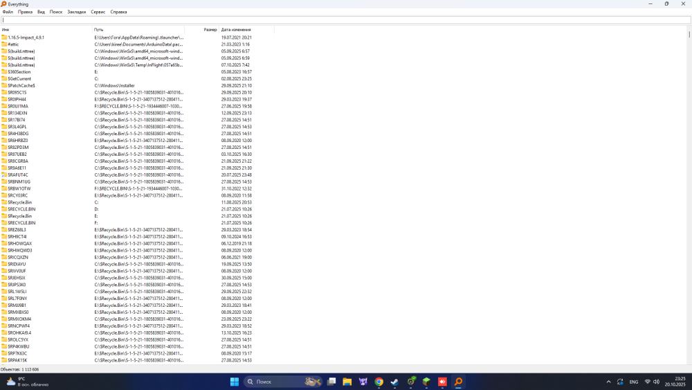This screenshot has height=390, width=692.
Task: Select the $R82PD3M folder name
Action: coord(18,147)
